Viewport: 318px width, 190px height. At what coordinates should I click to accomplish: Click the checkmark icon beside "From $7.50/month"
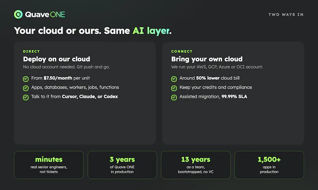coord(26,79)
